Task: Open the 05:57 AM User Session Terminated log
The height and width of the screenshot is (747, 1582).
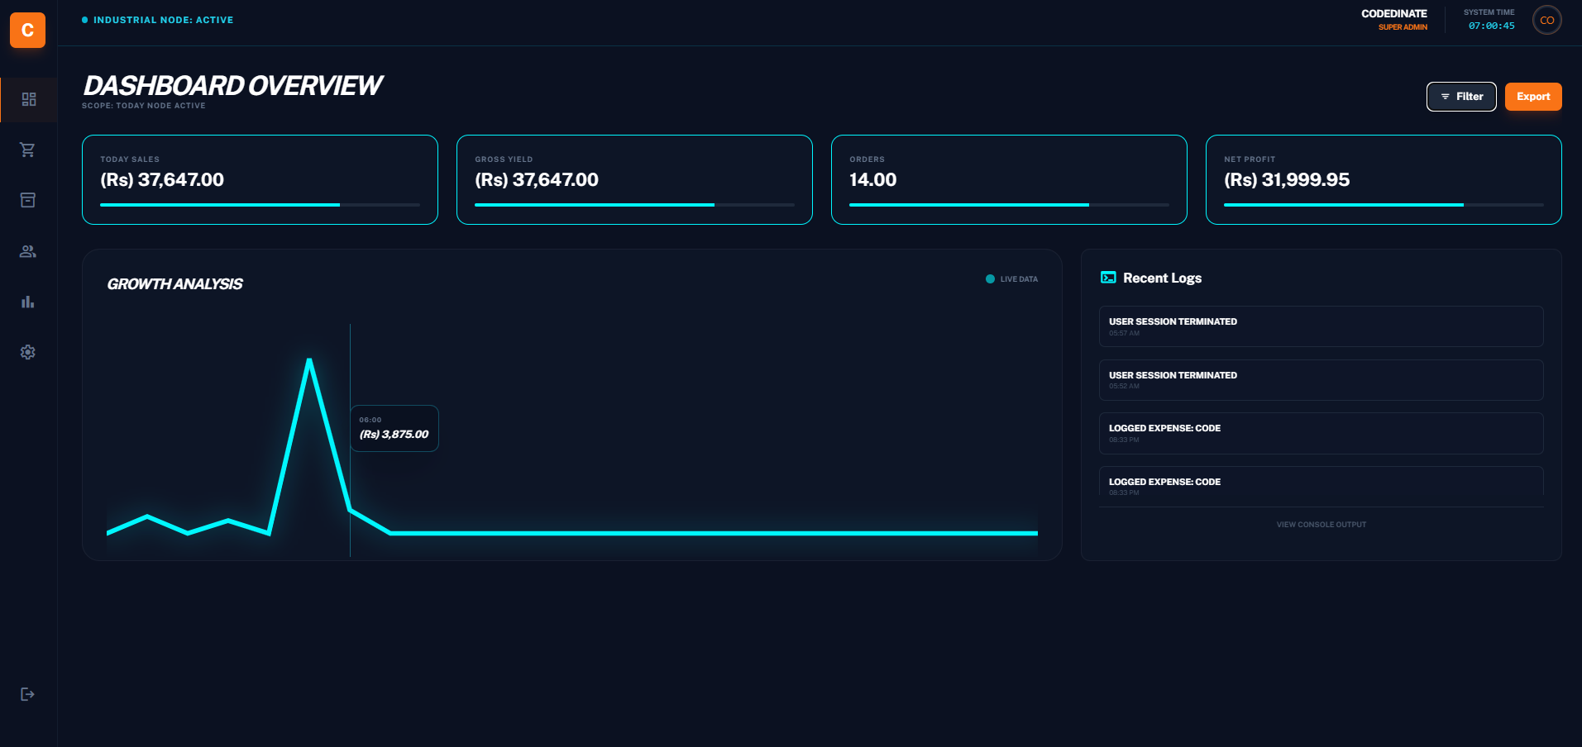Action: click(x=1321, y=326)
